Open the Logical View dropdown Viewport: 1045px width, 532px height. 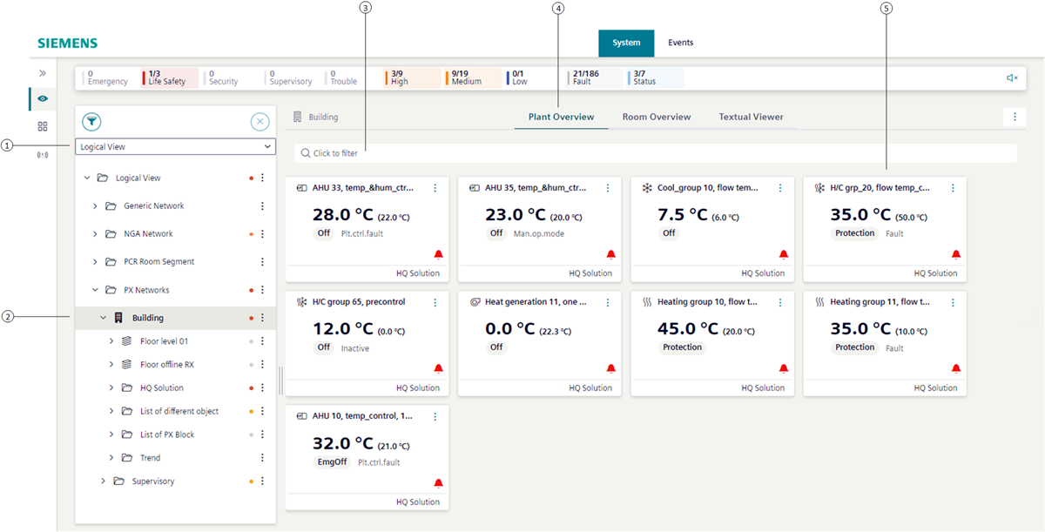(x=175, y=147)
